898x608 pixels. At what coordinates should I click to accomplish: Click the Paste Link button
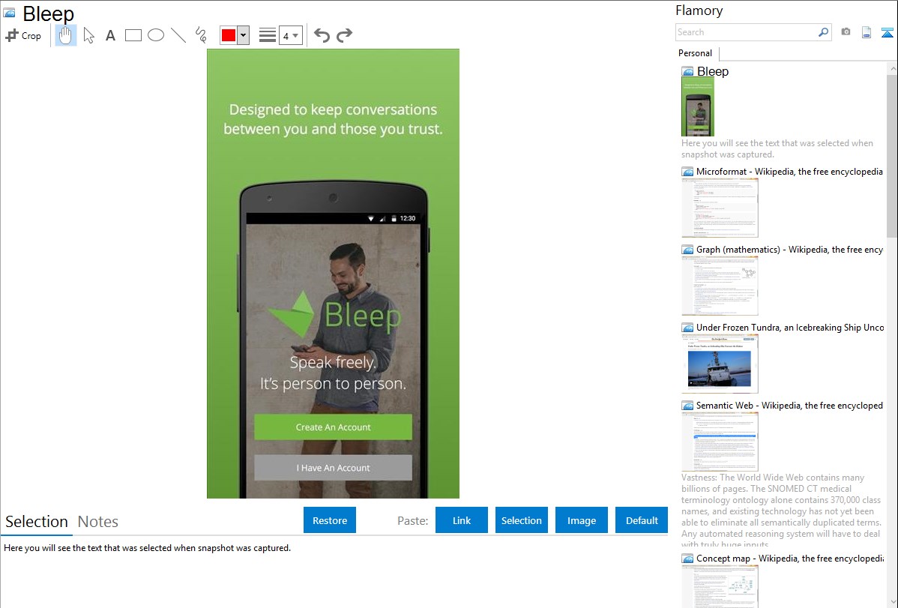point(462,520)
